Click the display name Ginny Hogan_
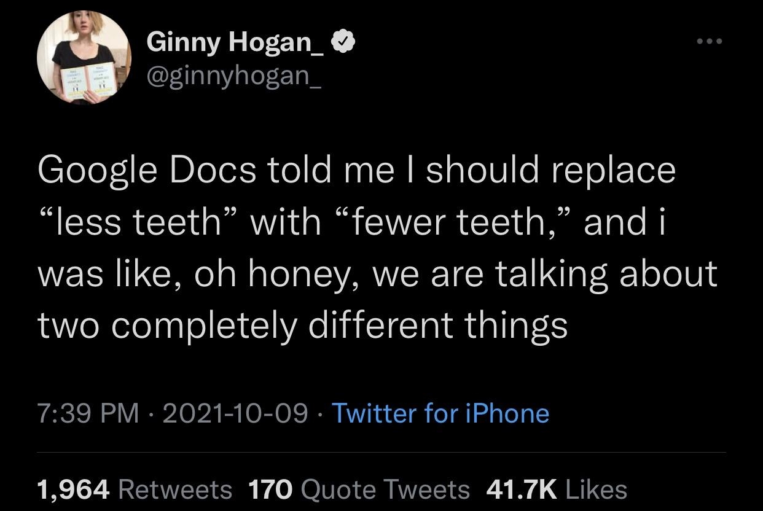This screenshot has width=763, height=511. [235, 42]
